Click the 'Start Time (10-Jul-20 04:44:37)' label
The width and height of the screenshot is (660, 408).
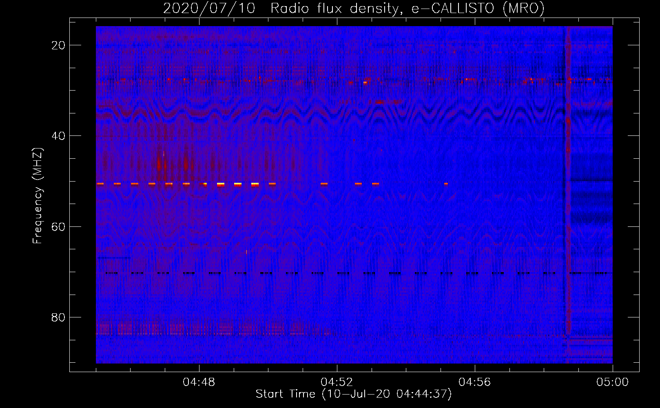point(354,394)
